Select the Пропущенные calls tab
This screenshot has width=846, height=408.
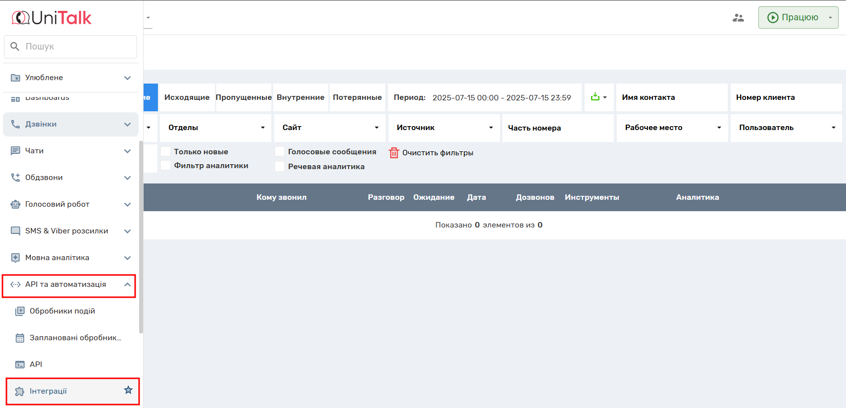244,97
